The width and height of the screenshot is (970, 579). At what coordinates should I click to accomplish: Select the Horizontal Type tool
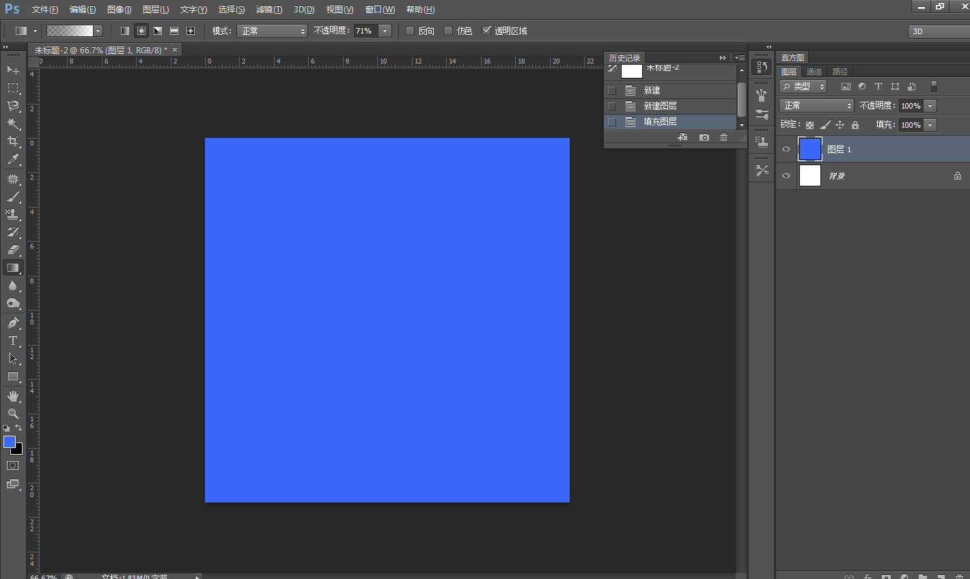pos(13,341)
